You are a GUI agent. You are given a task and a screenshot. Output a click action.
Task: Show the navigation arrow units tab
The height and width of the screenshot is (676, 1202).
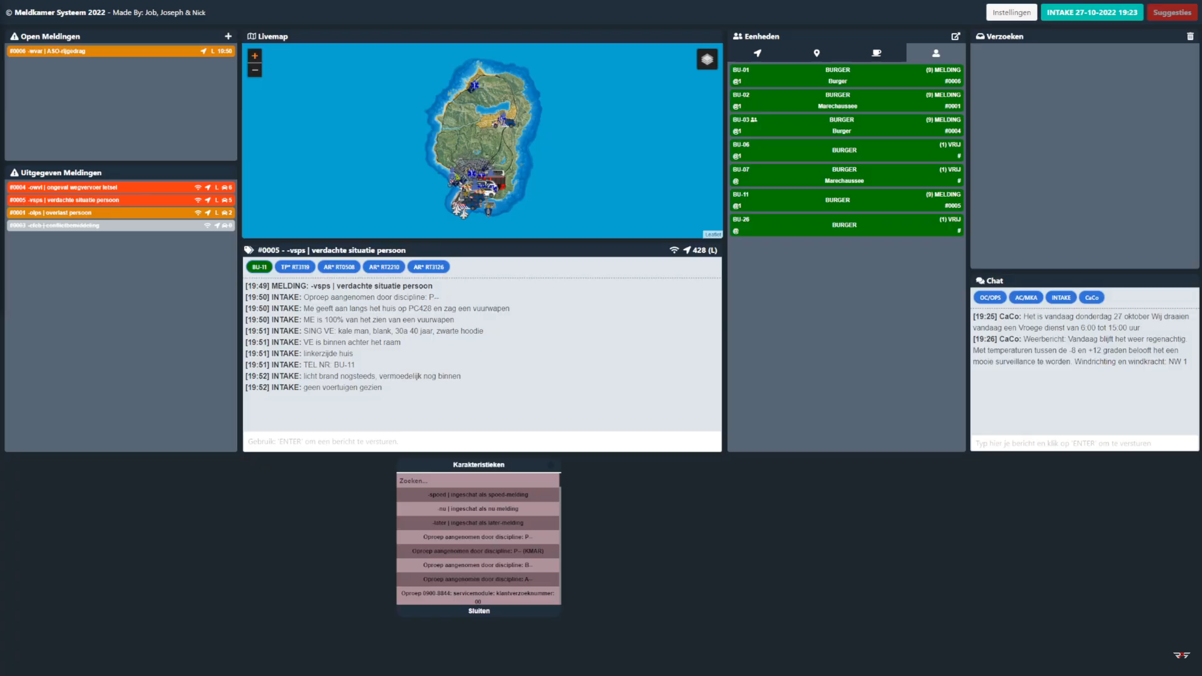[x=757, y=53]
